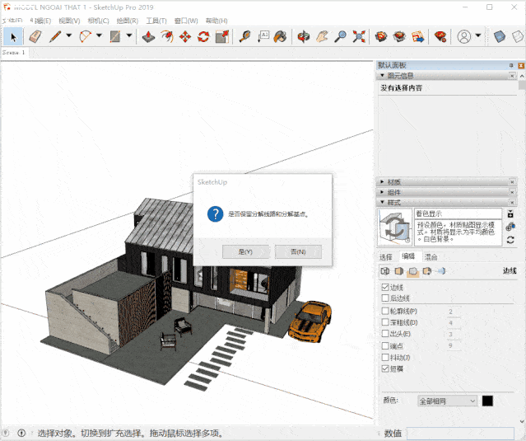Open Background settings icon in Styles editor
The image size is (526, 441).
click(413, 270)
